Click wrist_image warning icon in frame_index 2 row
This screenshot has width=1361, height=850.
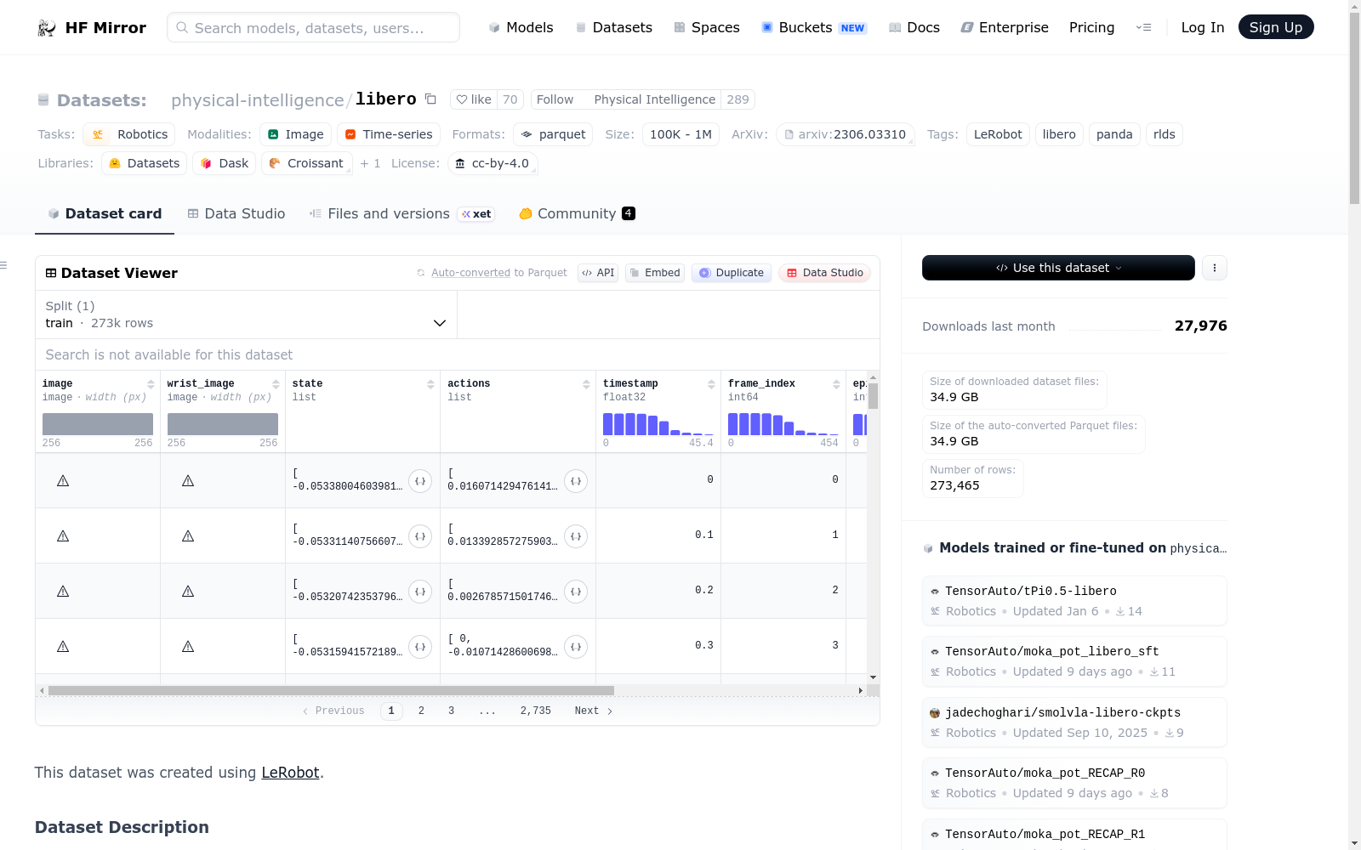188,592
